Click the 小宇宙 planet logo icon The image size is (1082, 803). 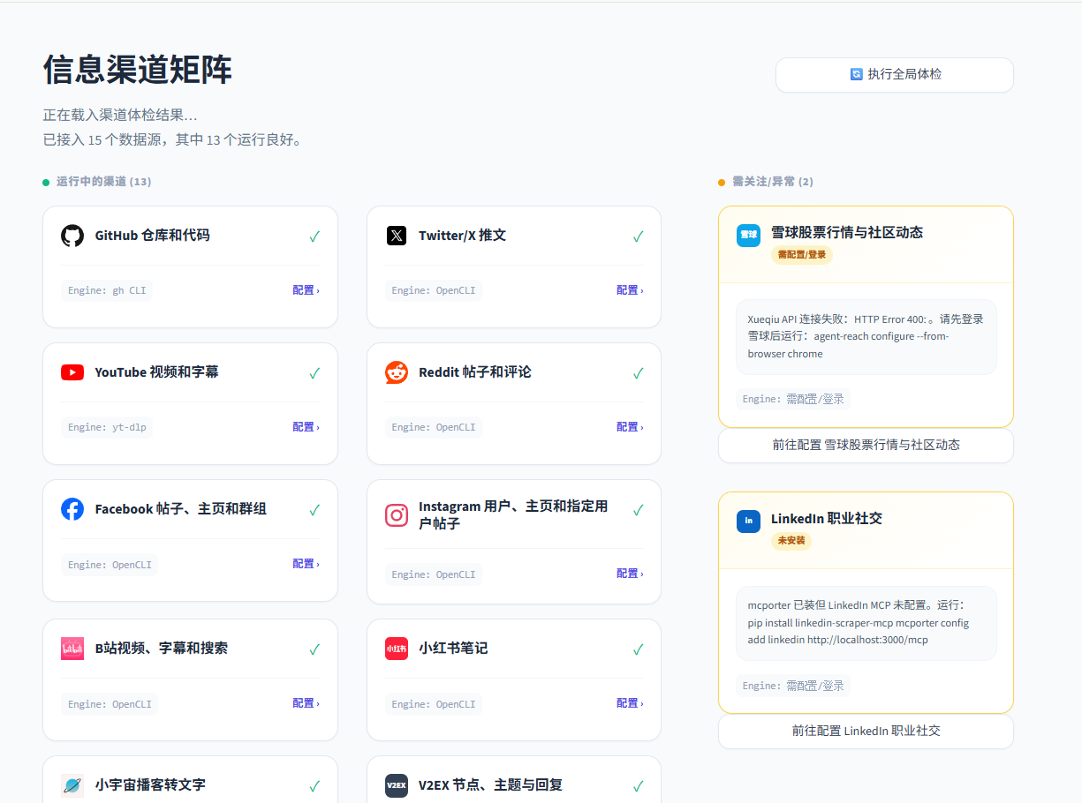click(x=72, y=785)
